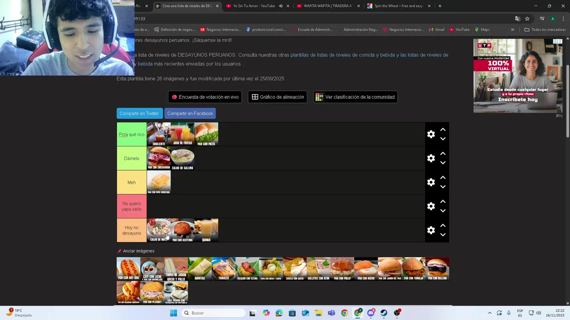This screenshot has height=320, width=570.
Task: Open 'Gmail' bookmark
Action: pos(436,30)
